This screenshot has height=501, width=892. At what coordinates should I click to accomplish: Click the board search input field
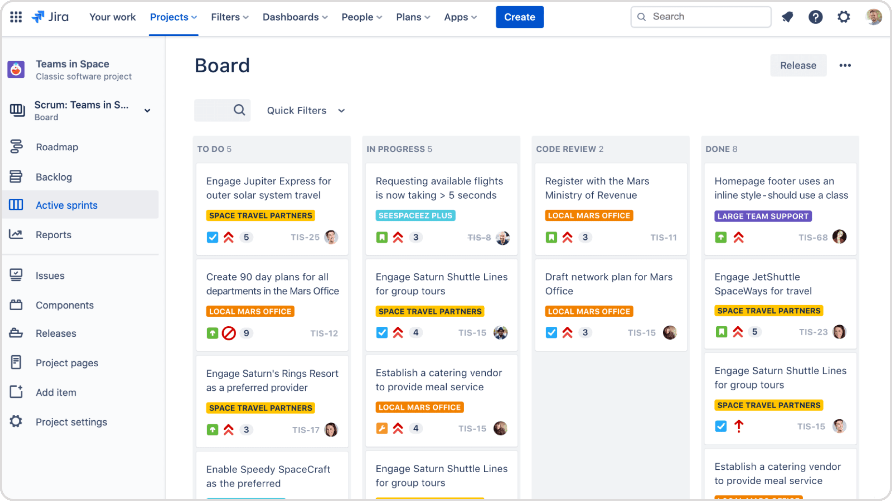coord(222,110)
